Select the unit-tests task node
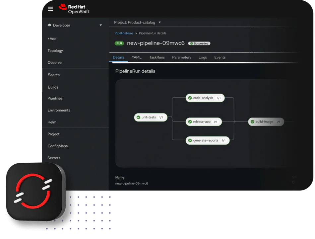 point(150,117)
